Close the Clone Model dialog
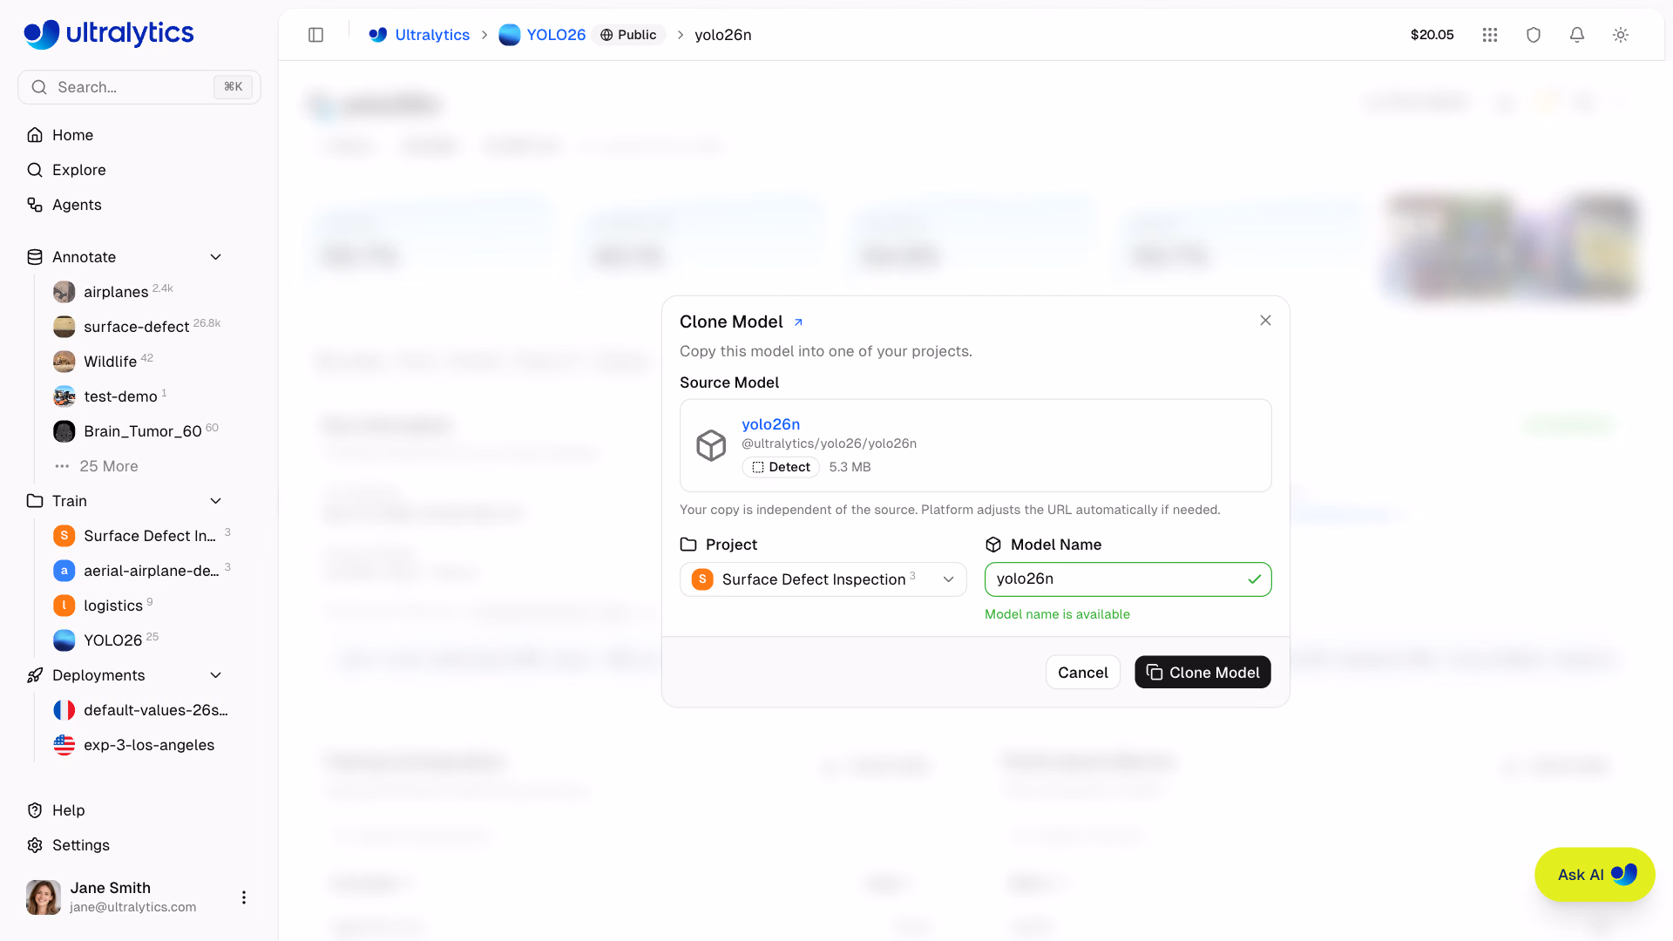Screen dimensions: 1673x941 1265,321
